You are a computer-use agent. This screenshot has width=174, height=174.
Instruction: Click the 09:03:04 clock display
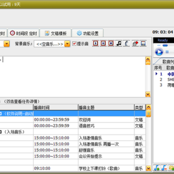(163, 32)
